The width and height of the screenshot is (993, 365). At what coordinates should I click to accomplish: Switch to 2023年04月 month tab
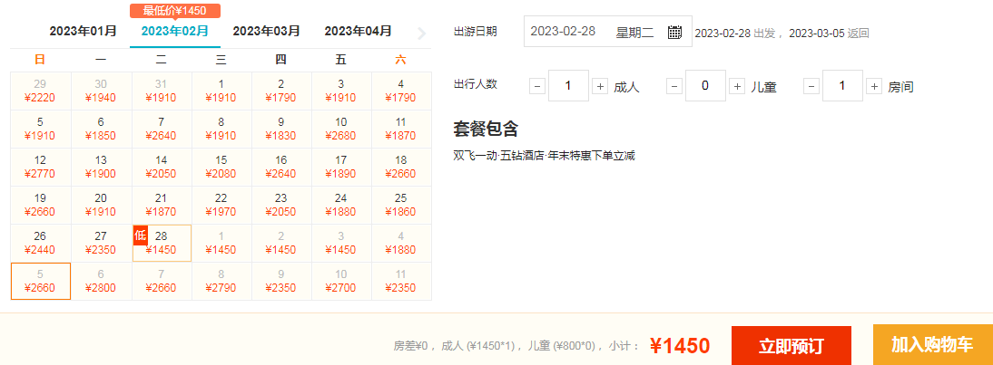click(x=358, y=31)
